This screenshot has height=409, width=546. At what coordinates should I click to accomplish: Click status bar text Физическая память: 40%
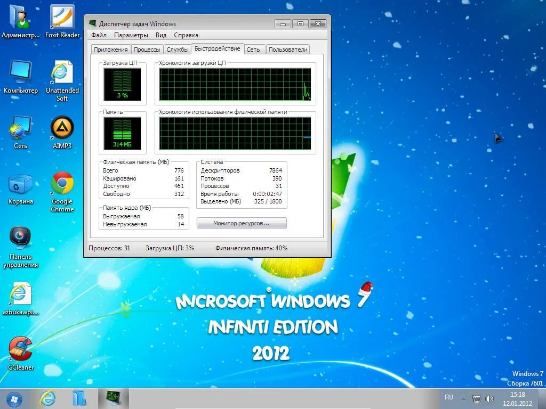(251, 248)
